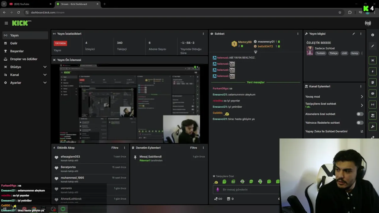Click the Türkçe tag
Viewport: 379px width, 213px height.
333,53
